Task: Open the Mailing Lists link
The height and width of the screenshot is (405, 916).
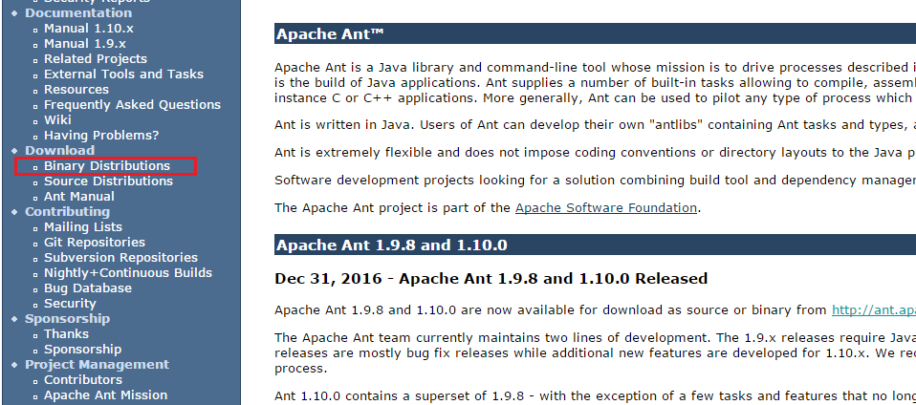Action: [83, 227]
